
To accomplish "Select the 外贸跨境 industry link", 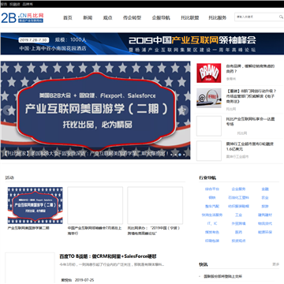I will point(238,223).
